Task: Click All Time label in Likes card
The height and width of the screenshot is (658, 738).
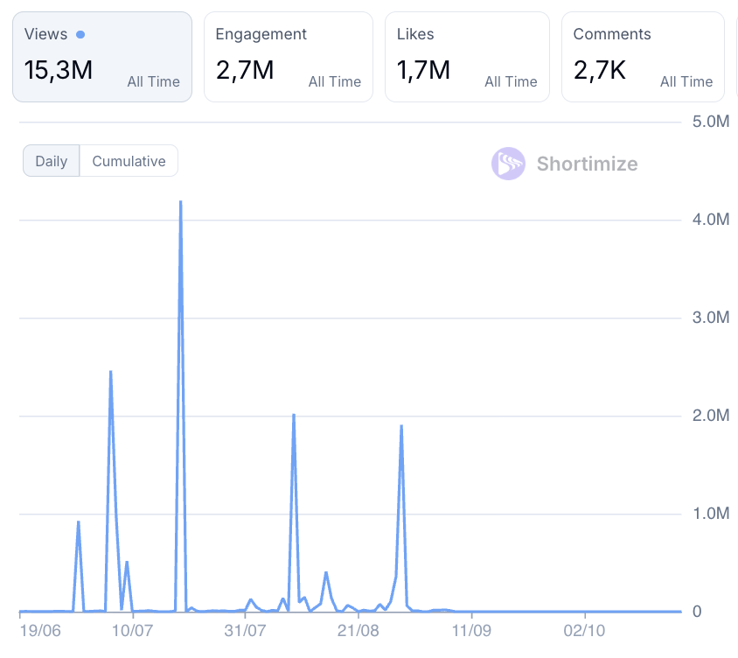Action: tap(511, 81)
